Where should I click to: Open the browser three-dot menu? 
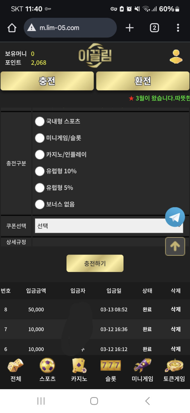click(x=178, y=28)
